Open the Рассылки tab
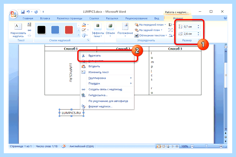 (112, 18)
